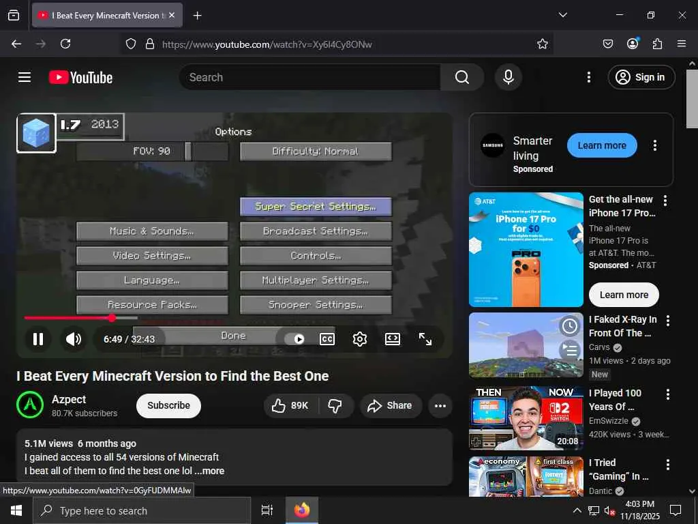View site security lock info

point(150,44)
